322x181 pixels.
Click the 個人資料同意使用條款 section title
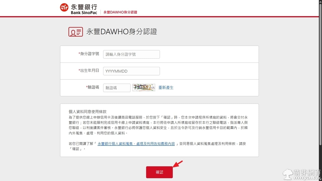[88, 112]
